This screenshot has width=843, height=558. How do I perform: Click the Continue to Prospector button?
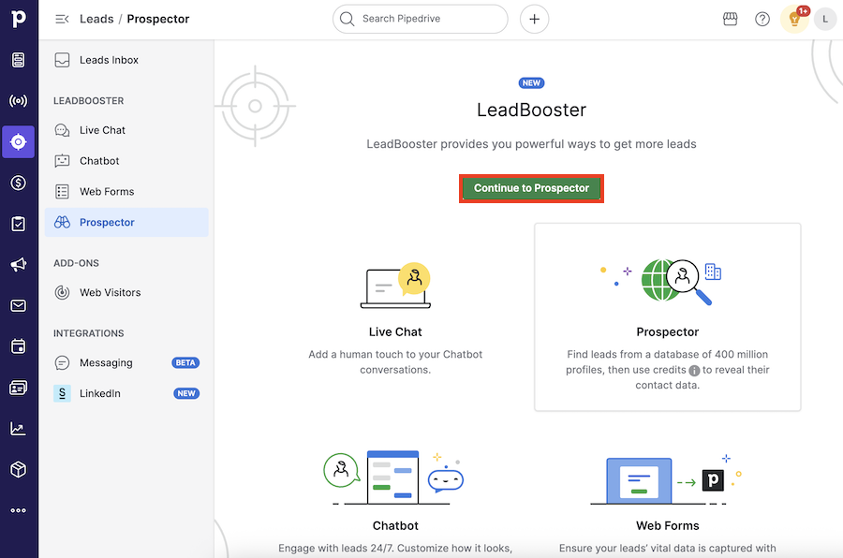[x=531, y=188]
